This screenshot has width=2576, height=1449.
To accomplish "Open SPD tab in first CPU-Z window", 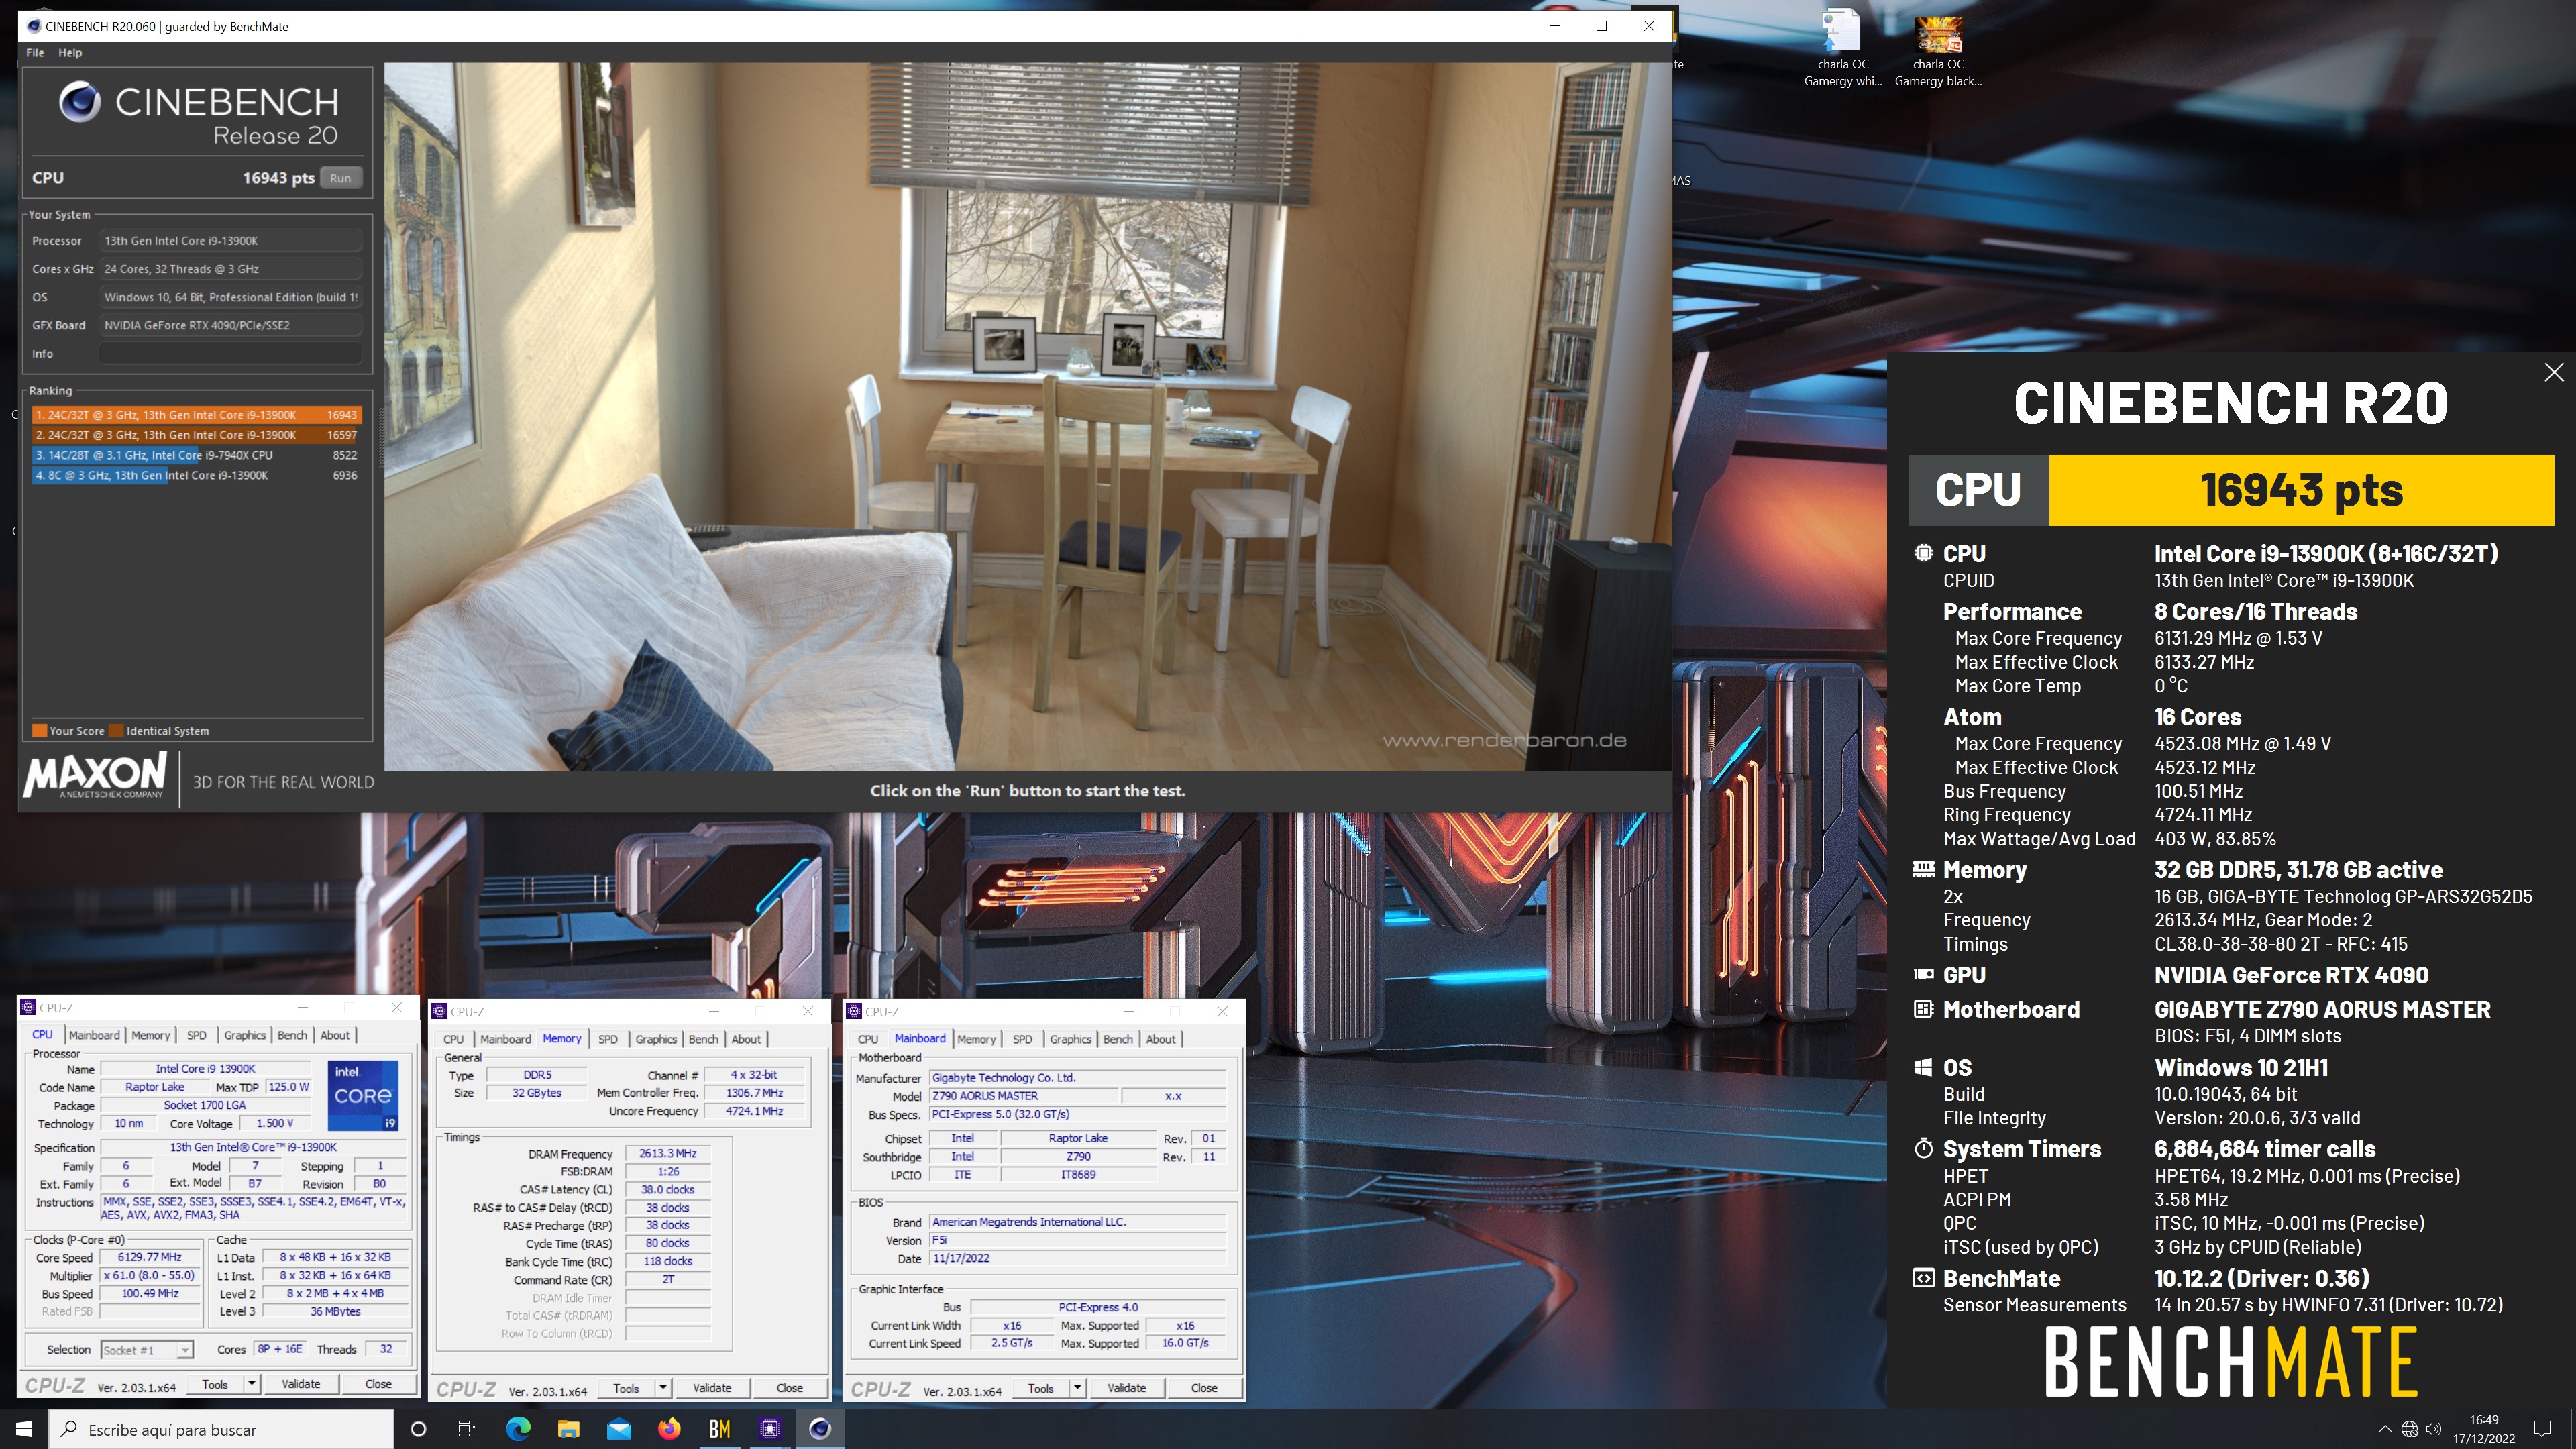I will click(197, 1035).
